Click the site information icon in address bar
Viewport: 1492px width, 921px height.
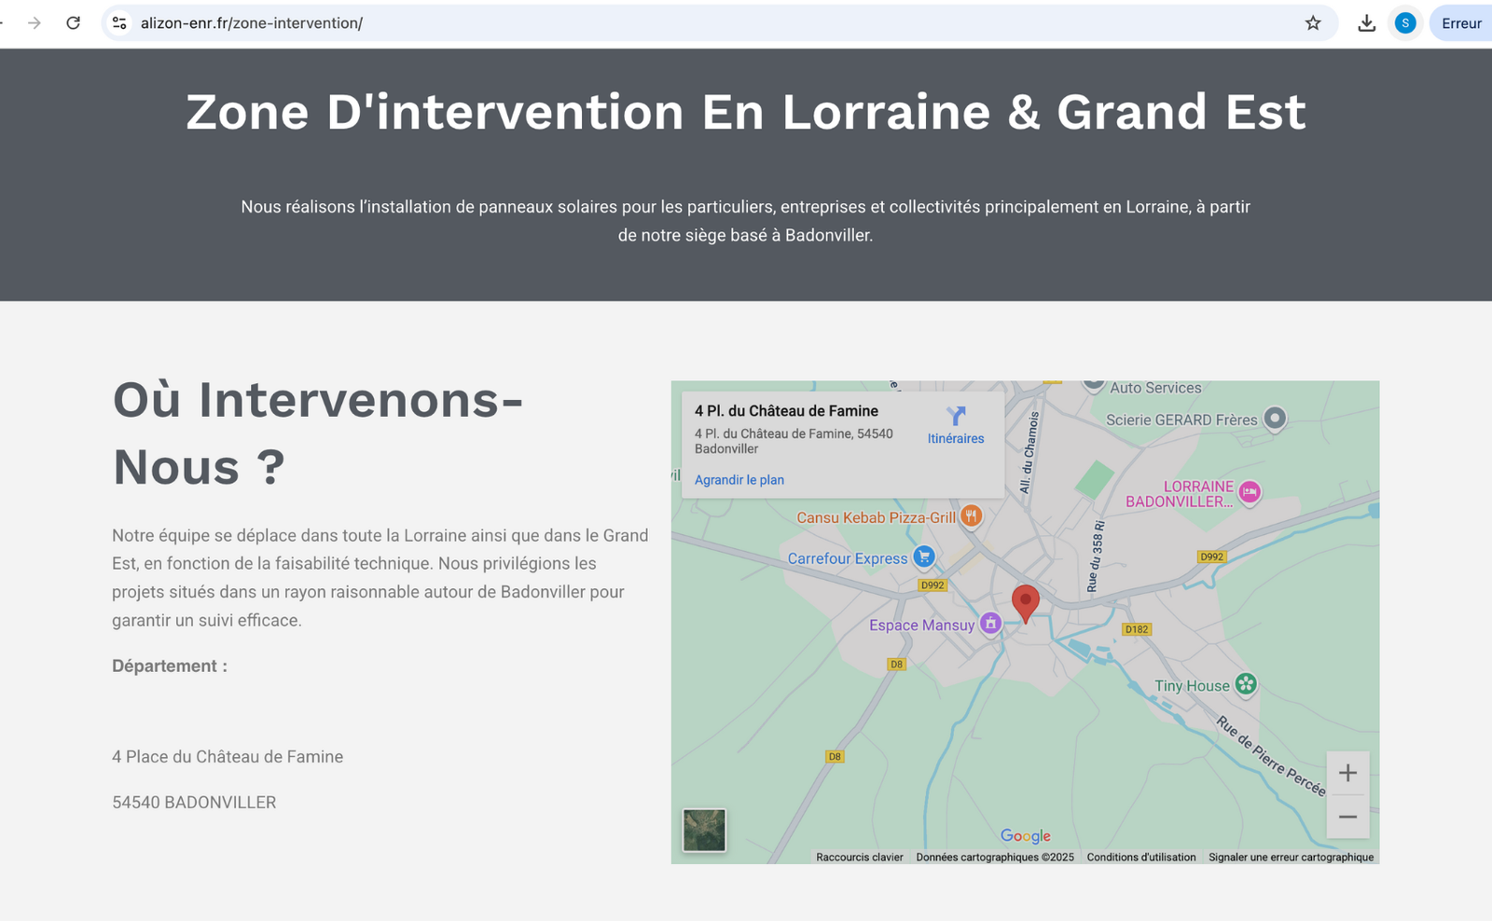tap(119, 23)
